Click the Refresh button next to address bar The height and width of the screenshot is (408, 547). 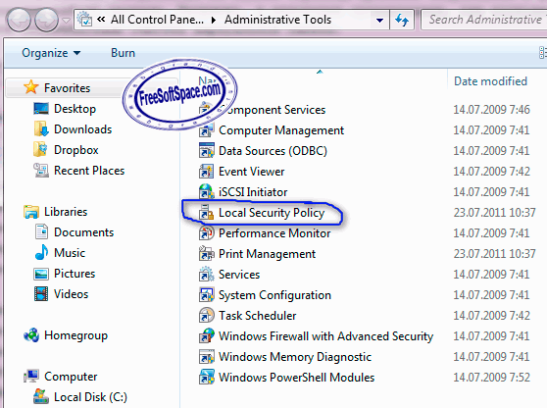pos(402,20)
